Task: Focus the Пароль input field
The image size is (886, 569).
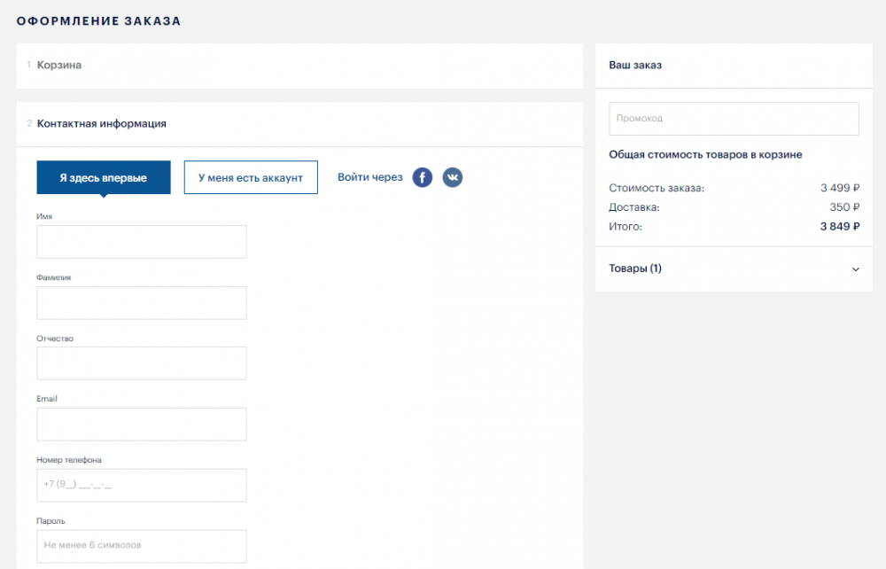Action: [x=142, y=546]
